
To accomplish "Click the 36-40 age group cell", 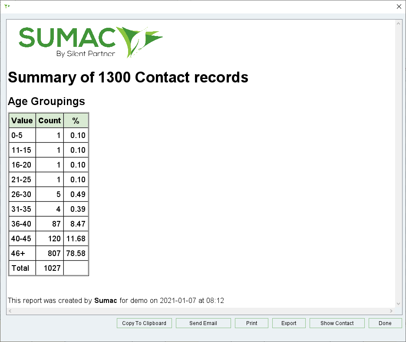I will point(22,224).
